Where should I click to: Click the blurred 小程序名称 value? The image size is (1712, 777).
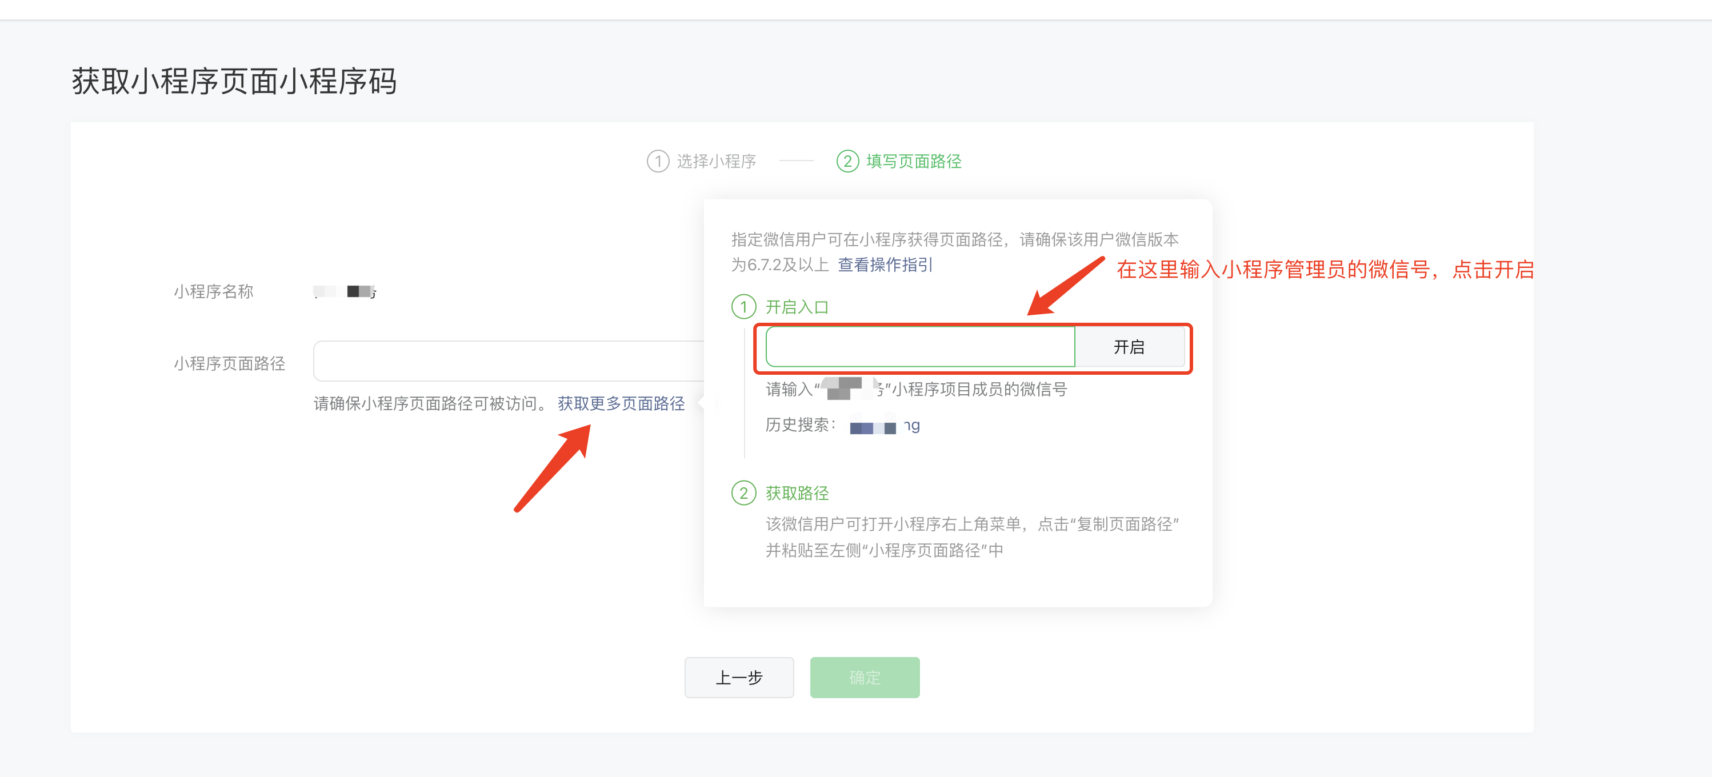point(345,292)
